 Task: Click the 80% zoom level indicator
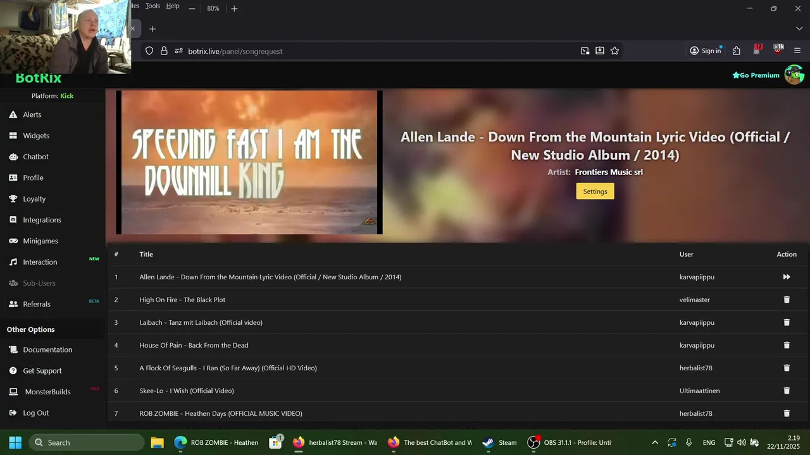[213, 8]
